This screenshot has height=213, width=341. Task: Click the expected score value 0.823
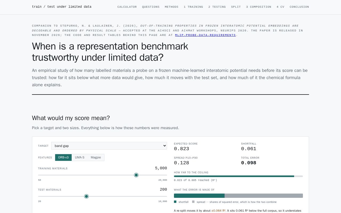pyautogui.click(x=181, y=149)
